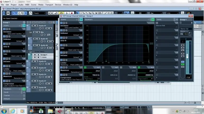Screen dimensions: 204x114
Task: Click eq 1 gain value -24.0
Action: click(98, 71)
